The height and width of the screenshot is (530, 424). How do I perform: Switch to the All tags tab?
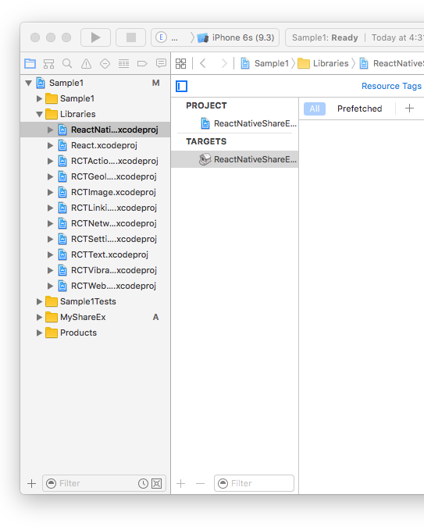(x=315, y=108)
